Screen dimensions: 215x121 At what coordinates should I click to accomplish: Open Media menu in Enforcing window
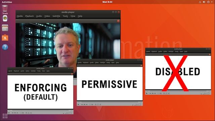pos(10,71)
